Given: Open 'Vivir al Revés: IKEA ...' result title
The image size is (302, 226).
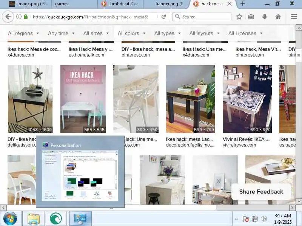Looking at the screenshot, I should (246, 139).
